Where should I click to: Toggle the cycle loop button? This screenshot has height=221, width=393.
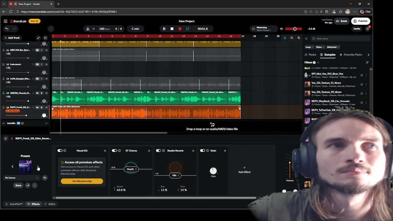(188, 29)
